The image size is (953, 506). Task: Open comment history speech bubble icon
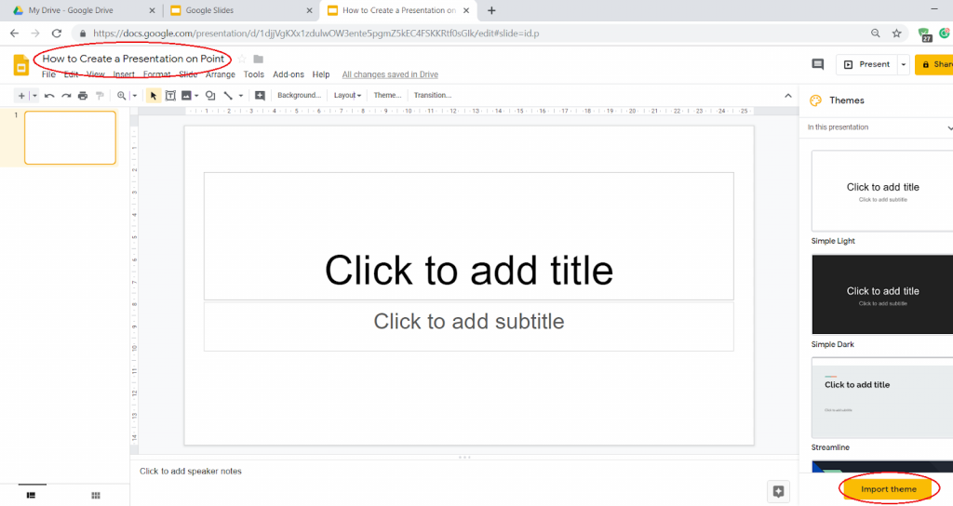click(818, 64)
